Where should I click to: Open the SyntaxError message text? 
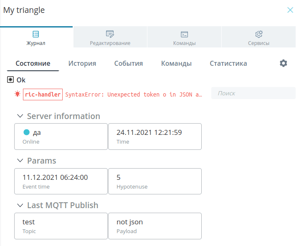tap(134, 94)
